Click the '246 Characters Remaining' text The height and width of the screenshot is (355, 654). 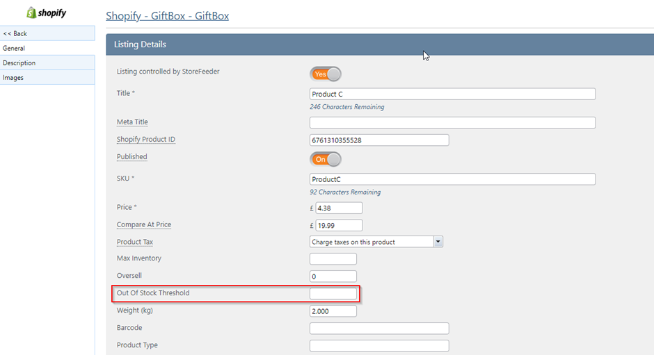[346, 107]
